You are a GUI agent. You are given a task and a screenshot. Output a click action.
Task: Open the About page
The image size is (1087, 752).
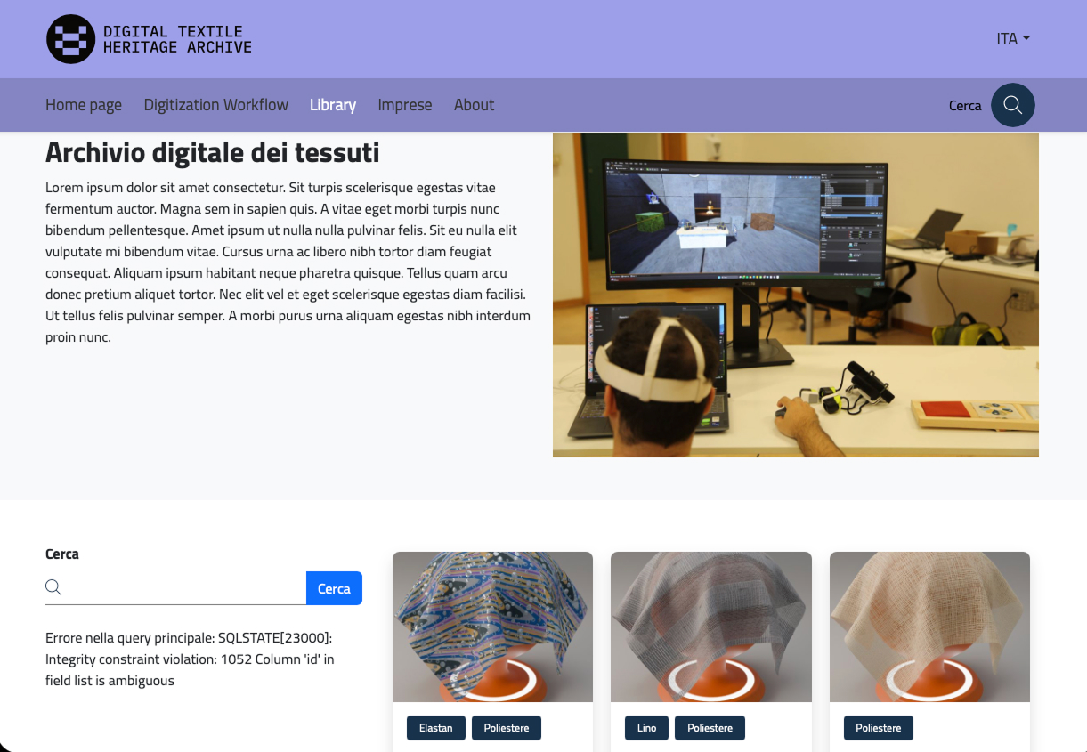(x=474, y=105)
